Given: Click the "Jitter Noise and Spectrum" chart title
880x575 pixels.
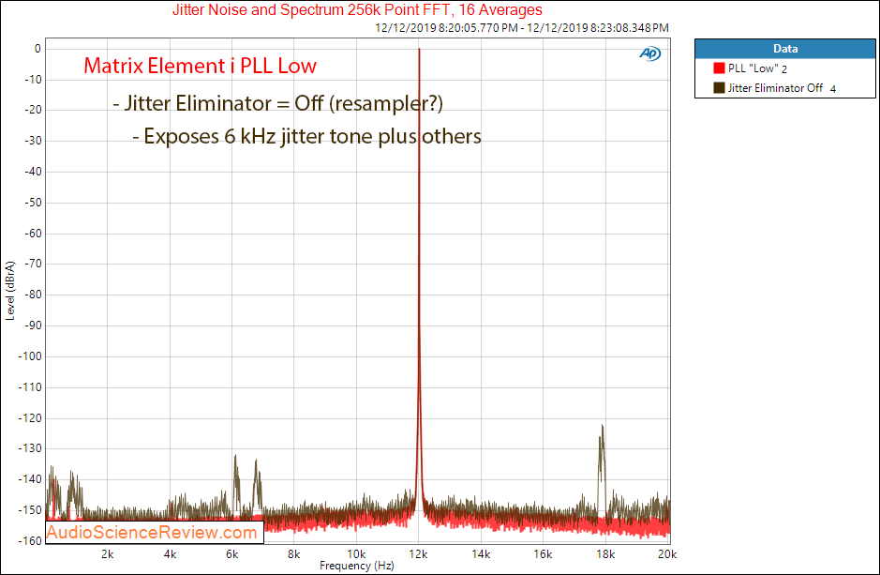Looking at the screenshot, I should tap(357, 9).
